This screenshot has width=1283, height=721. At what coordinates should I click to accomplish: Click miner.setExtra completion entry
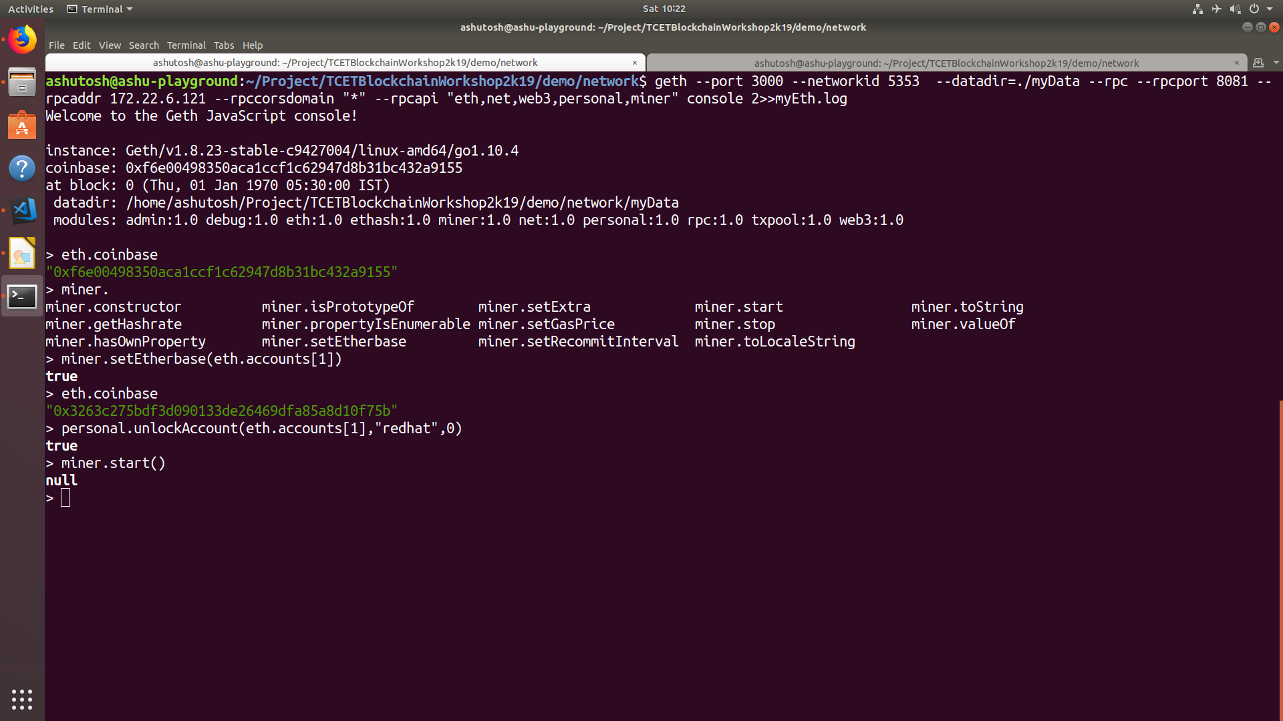pyautogui.click(x=535, y=307)
